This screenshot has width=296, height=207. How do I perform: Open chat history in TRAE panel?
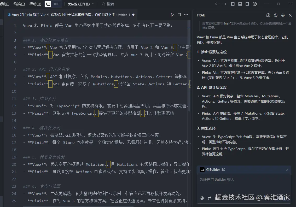click(x=275, y=15)
